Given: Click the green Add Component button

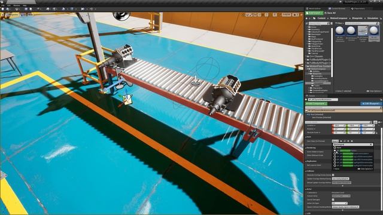Looking at the screenshot, I should (316, 103).
